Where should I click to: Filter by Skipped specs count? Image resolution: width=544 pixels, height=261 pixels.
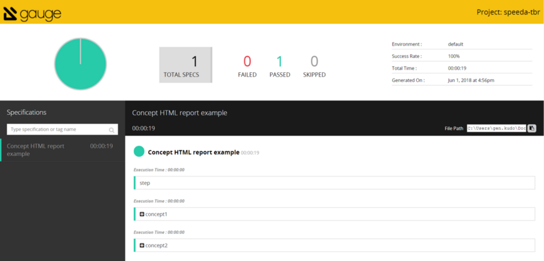314,67
